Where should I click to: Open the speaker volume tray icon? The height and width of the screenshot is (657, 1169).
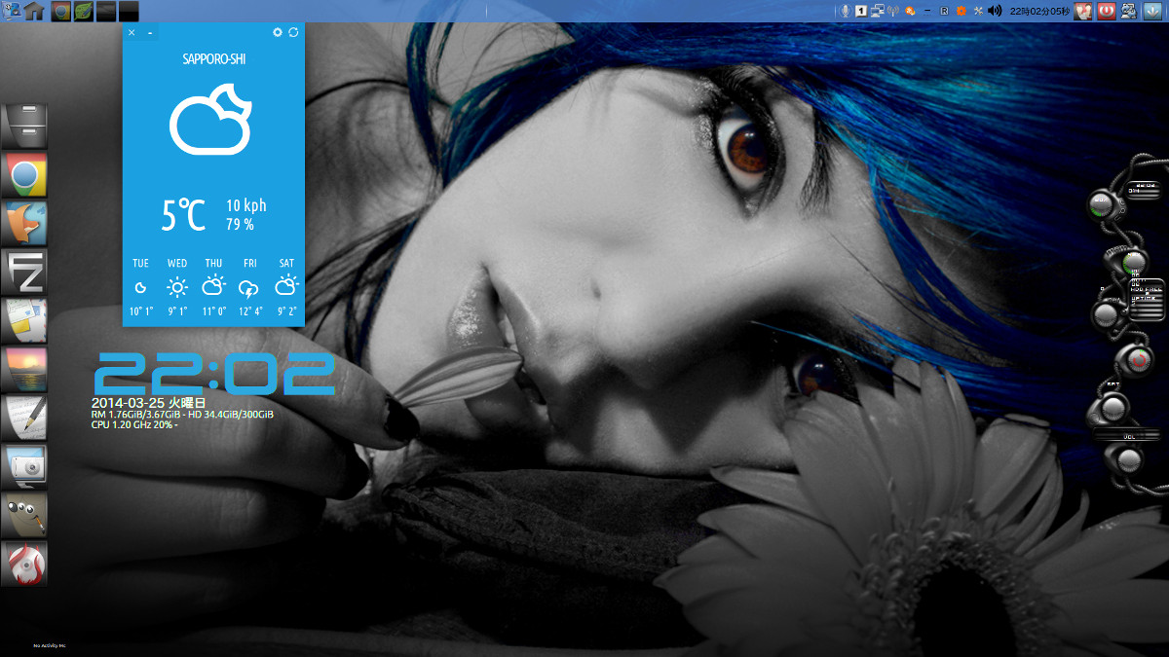click(x=995, y=11)
